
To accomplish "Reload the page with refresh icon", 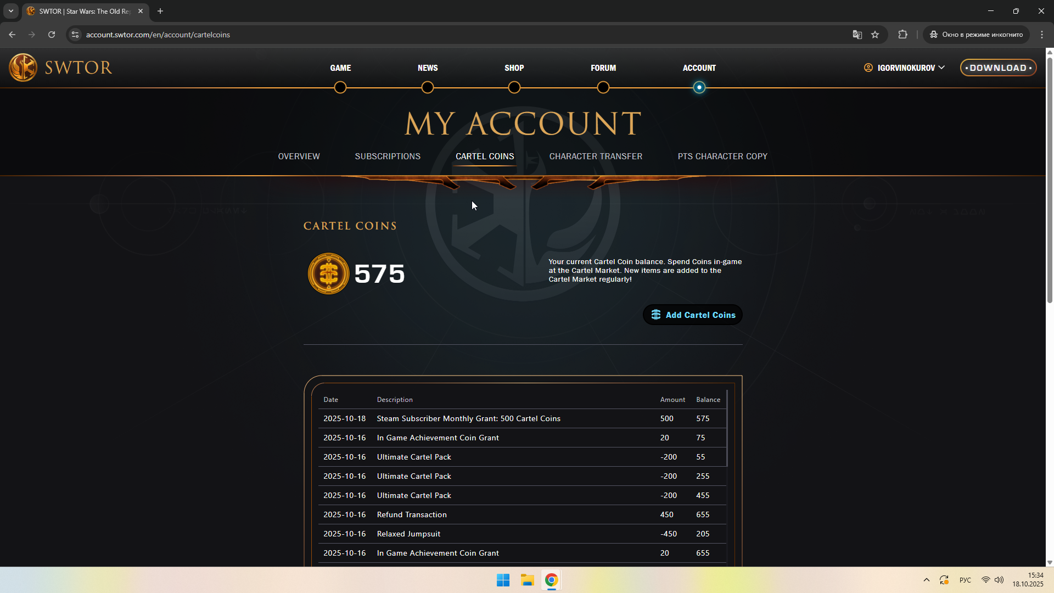I will coord(52,35).
